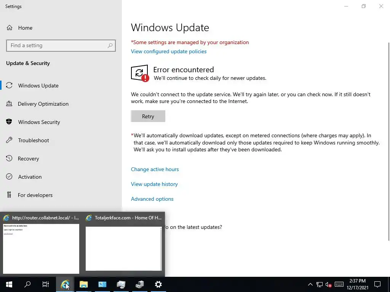Click the Recovery clock icon
This screenshot has width=390, height=292.
[x=9, y=159]
